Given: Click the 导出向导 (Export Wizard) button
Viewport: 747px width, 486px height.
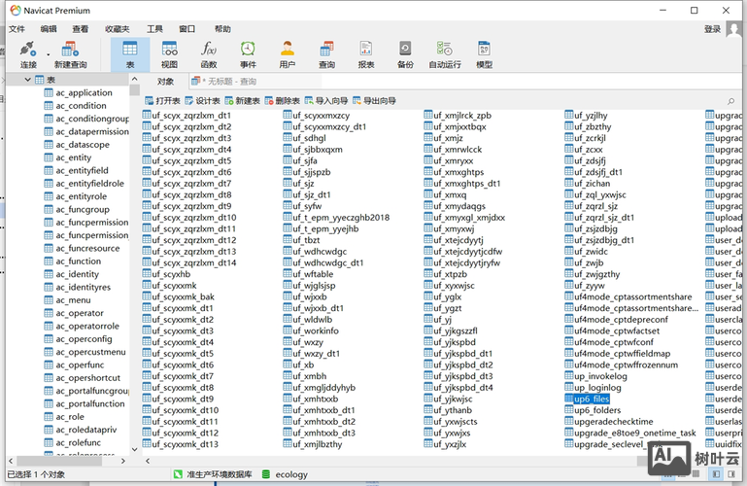Looking at the screenshot, I should [374, 101].
